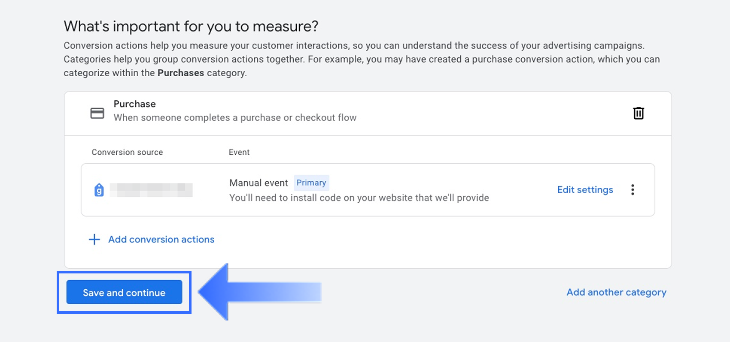Click the Event column header

tap(239, 152)
